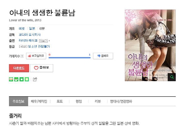Click the red 다운로드 button
This screenshot has width=186, height=129.
pos(19,68)
